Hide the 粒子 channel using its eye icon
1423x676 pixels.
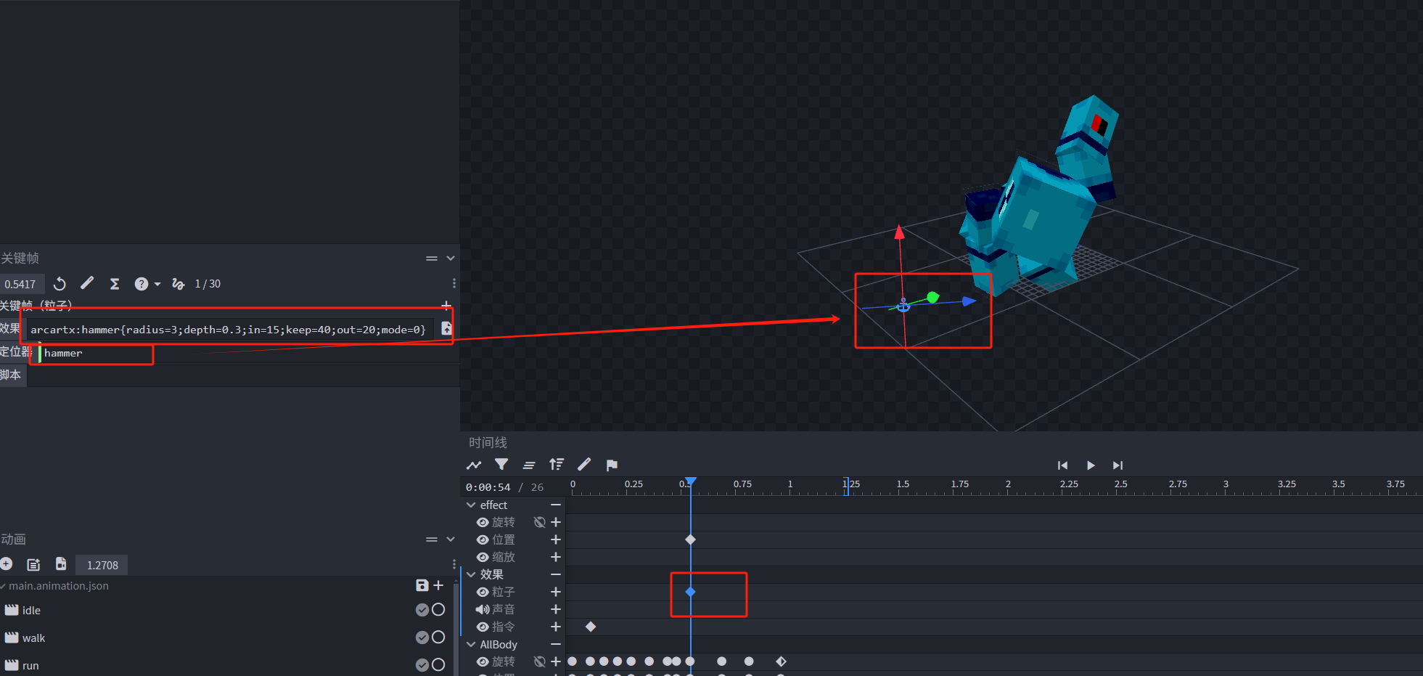click(x=483, y=592)
